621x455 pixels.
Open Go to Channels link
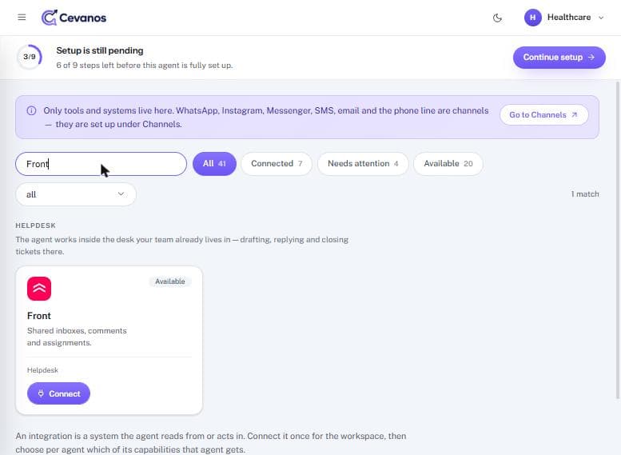tap(543, 115)
